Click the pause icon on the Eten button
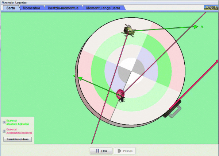This screenshot has height=156, width=219. click(97, 151)
